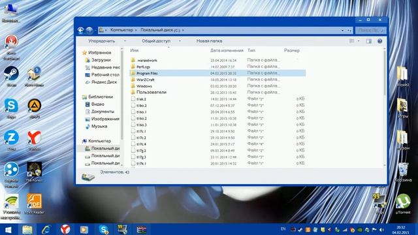This screenshot has width=418, height=235.
Task: Open the view options dropdown arrow
Action: (359, 41)
